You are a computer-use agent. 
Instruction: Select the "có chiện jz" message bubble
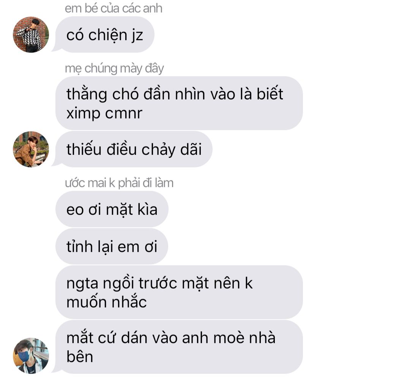pyautogui.click(x=105, y=35)
